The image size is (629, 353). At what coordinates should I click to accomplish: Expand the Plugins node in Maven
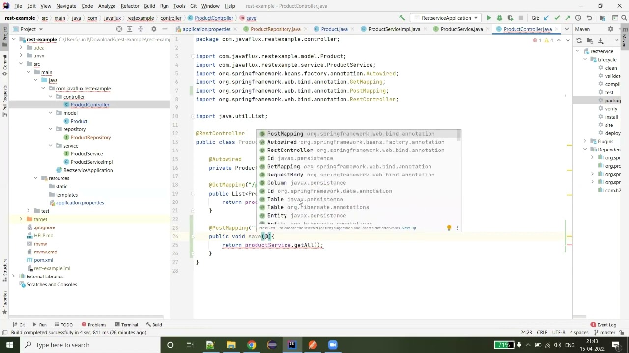585,141
